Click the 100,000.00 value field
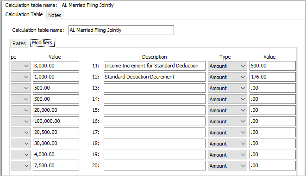The image size is (306, 176). 56,121
